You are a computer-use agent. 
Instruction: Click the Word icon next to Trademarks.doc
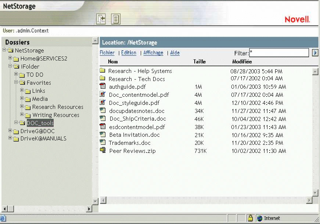(103, 142)
